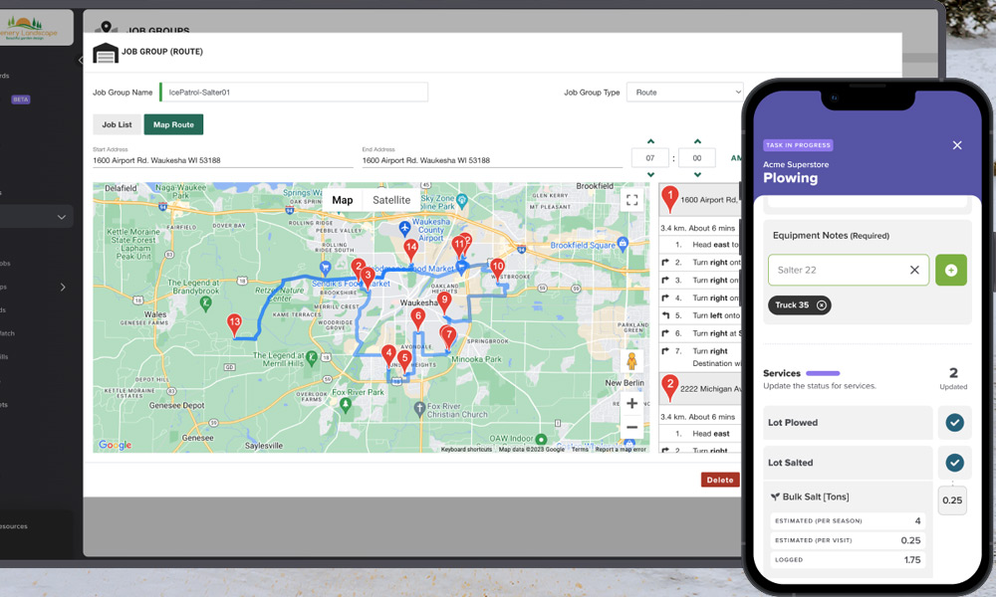Viewport: 996px width, 597px height.
Task: Click the Street View pegman icon
Action: [x=631, y=361]
